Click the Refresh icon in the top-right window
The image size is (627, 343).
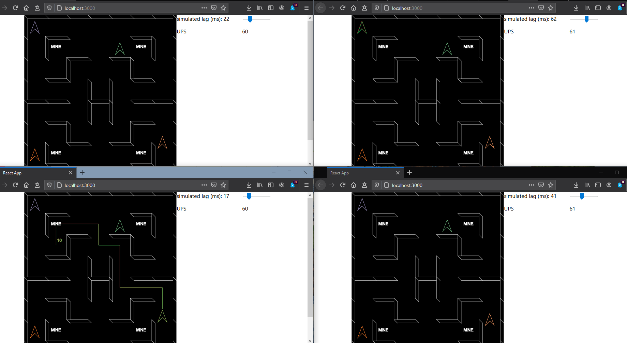(x=342, y=8)
